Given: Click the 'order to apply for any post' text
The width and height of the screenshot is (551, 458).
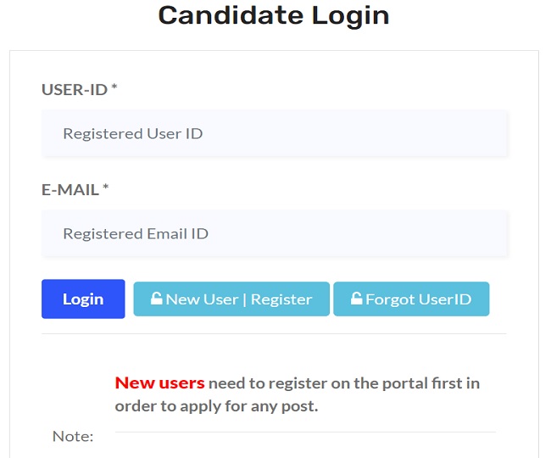Looking at the screenshot, I should [x=216, y=406].
